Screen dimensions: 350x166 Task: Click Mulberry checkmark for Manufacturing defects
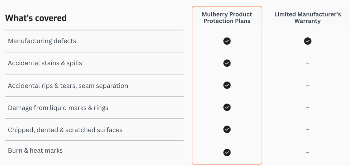(227, 41)
